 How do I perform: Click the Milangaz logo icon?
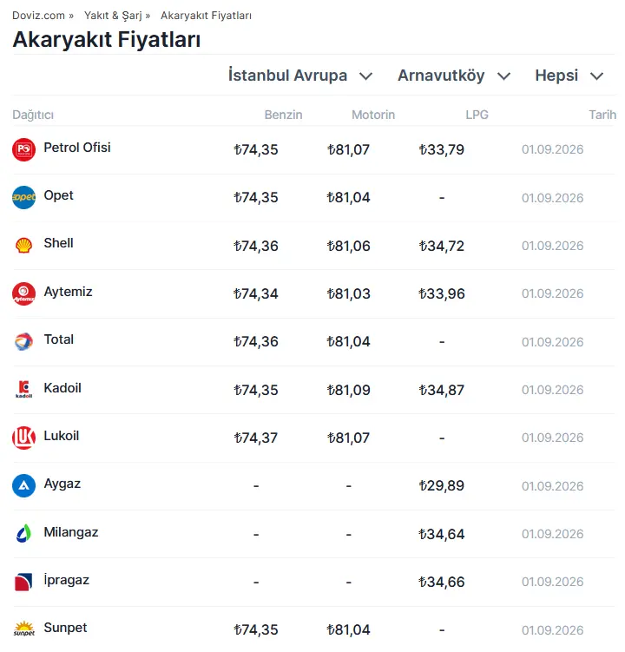pos(23,534)
